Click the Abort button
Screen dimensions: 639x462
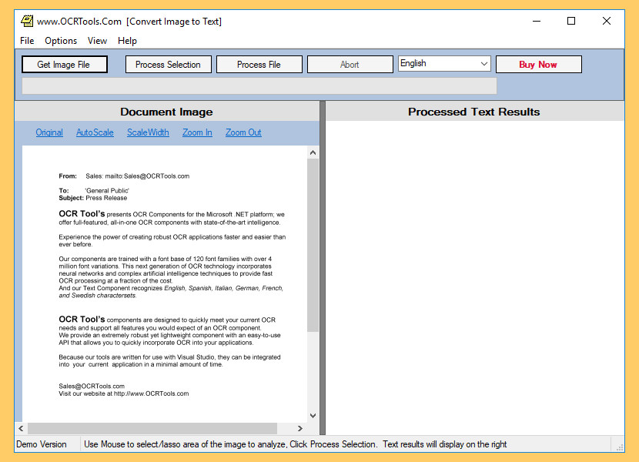pyautogui.click(x=350, y=65)
